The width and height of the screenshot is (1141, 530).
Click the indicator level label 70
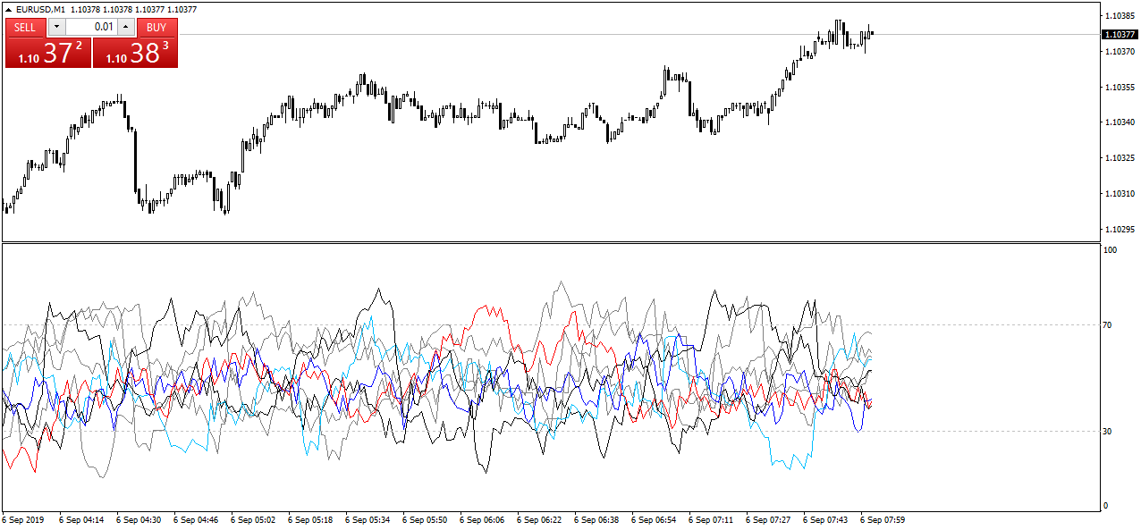pyautogui.click(x=1109, y=324)
